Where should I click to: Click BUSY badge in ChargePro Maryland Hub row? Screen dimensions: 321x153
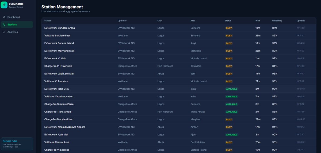point(229,119)
